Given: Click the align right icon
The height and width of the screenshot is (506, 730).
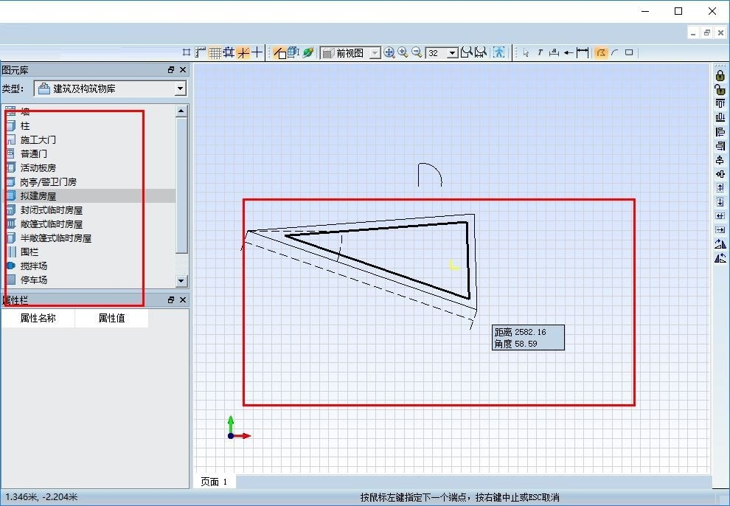Looking at the screenshot, I should tap(720, 146).
